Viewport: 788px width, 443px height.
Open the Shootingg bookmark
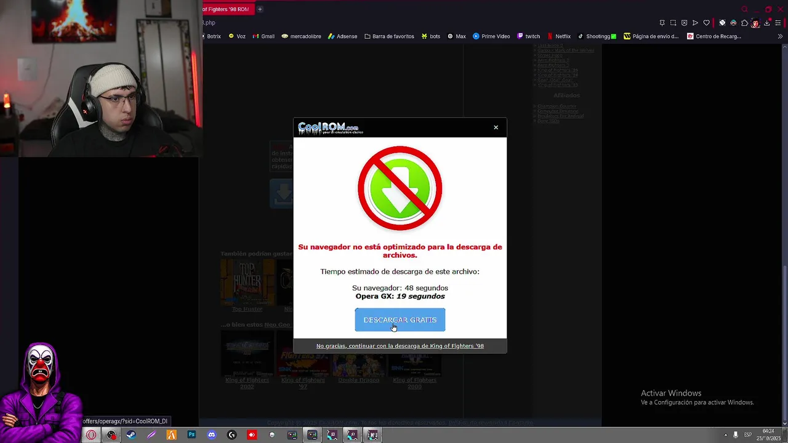pyautogui.click(x=597, y=36)
